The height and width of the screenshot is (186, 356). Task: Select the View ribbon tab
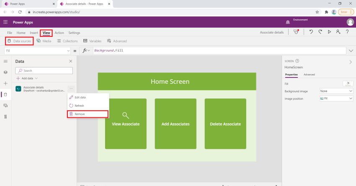[46, 33]
